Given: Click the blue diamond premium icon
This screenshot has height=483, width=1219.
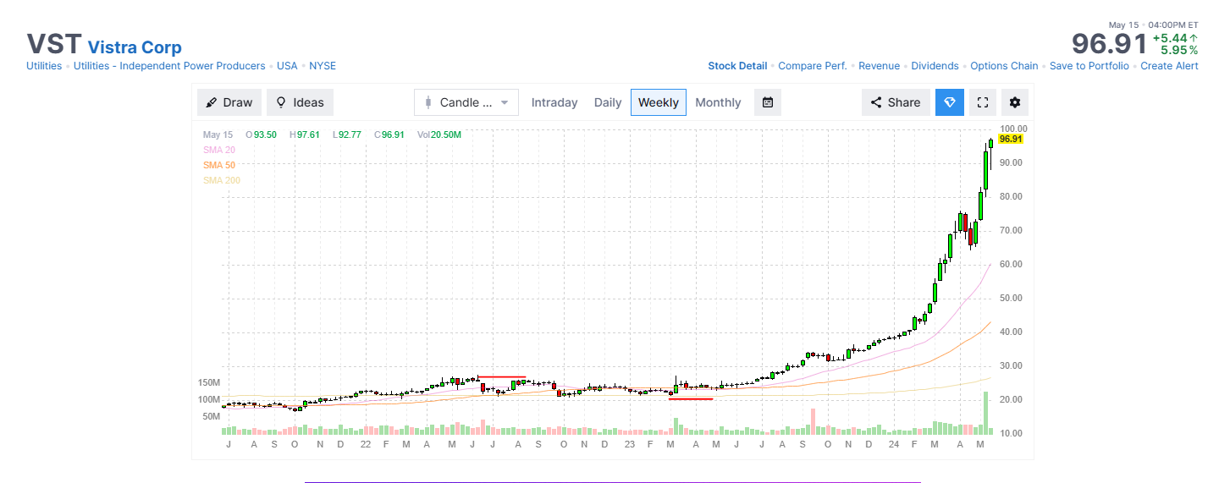Looking at the screenshot, I should click(950, 102).
